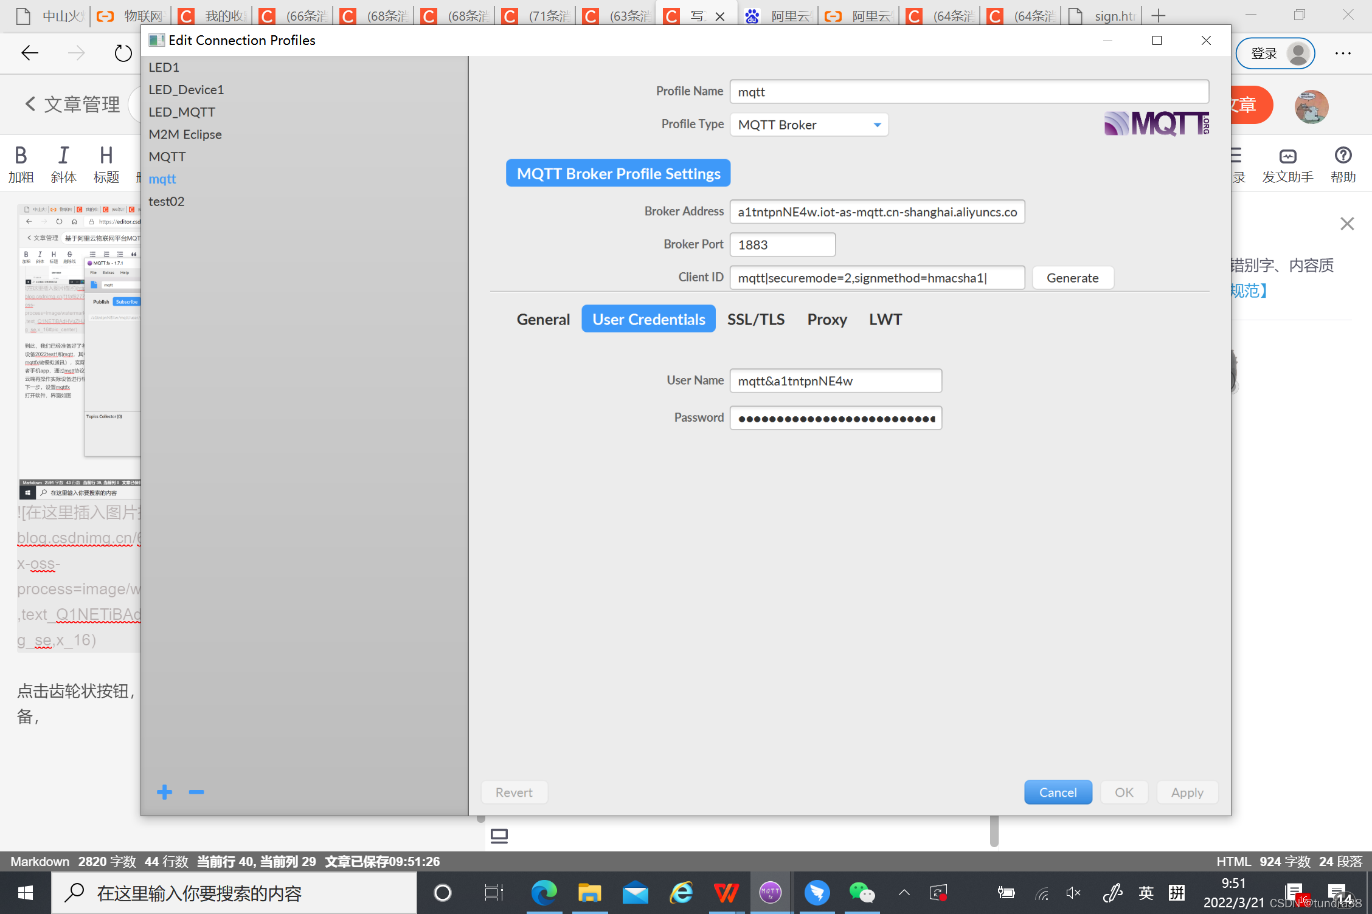Select the LED_MQTT profile in list
Image resolution: width=1372 pixels, height=914 pixels.
(x=182, y=112)
